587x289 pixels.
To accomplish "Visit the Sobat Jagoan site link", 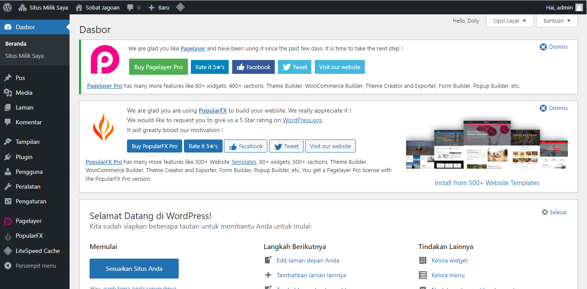I will (x=97, y=7).
